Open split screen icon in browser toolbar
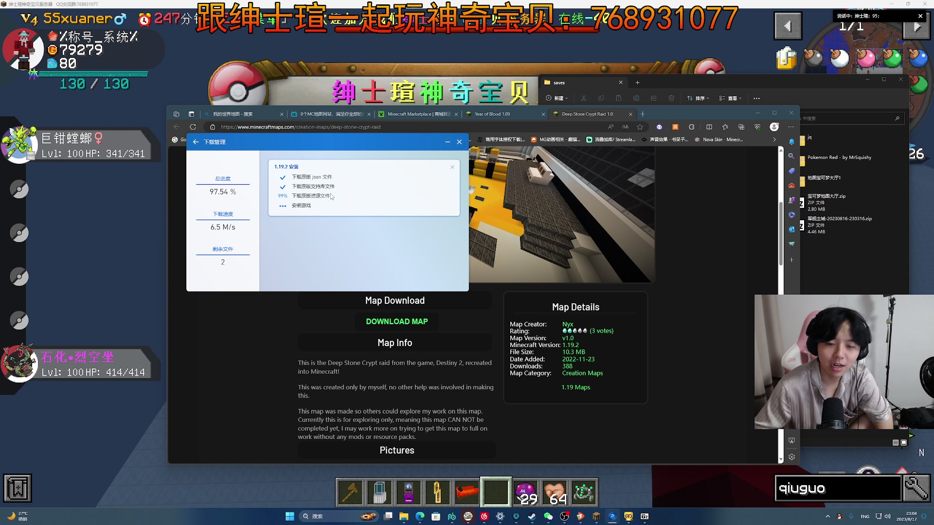The height and width of the screenshot is (525, 934). (x=709, y=127)
